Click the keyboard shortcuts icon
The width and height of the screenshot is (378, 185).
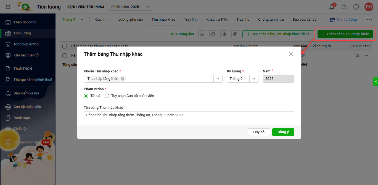(x=202, y=34)
